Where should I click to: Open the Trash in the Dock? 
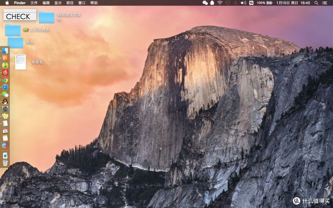coord(5,163)
